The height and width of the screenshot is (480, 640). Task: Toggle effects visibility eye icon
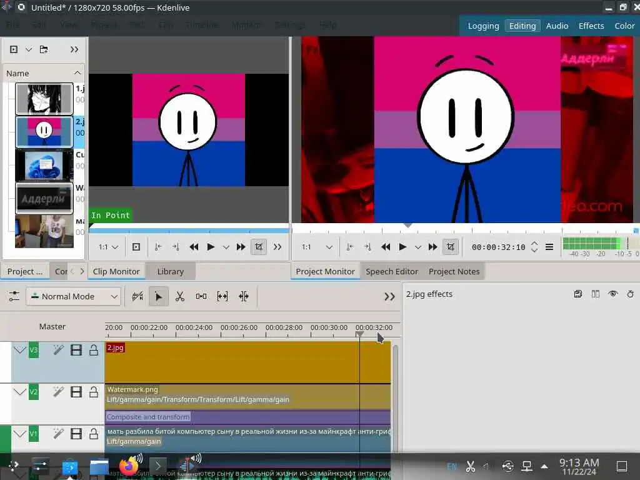click(613, 294)
